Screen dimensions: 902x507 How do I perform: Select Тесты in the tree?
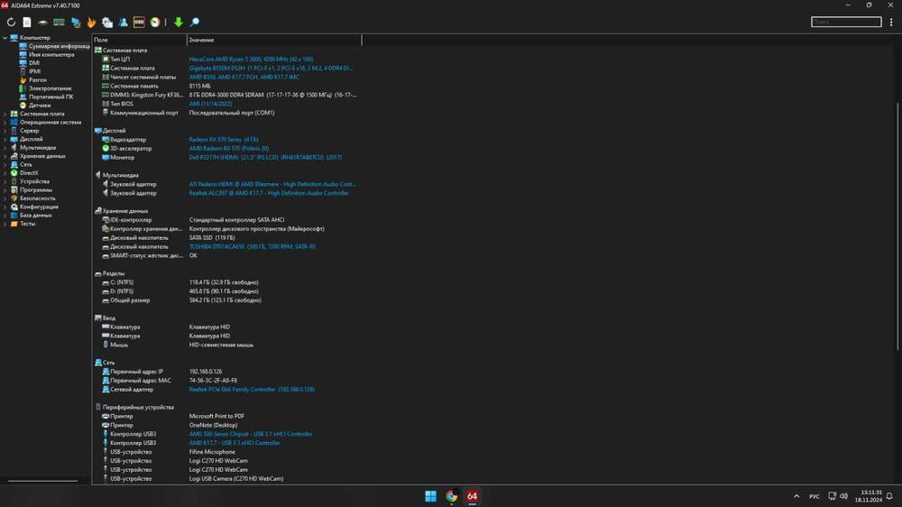pos(27,224)
